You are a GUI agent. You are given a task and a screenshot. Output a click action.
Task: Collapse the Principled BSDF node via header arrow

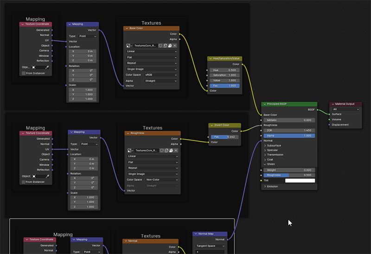[x=265, y=104]
